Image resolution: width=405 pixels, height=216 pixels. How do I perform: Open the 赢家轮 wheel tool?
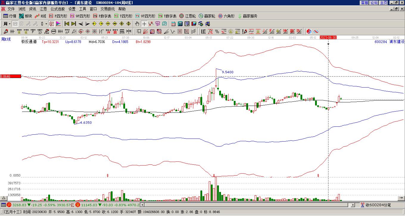[207, 16]
